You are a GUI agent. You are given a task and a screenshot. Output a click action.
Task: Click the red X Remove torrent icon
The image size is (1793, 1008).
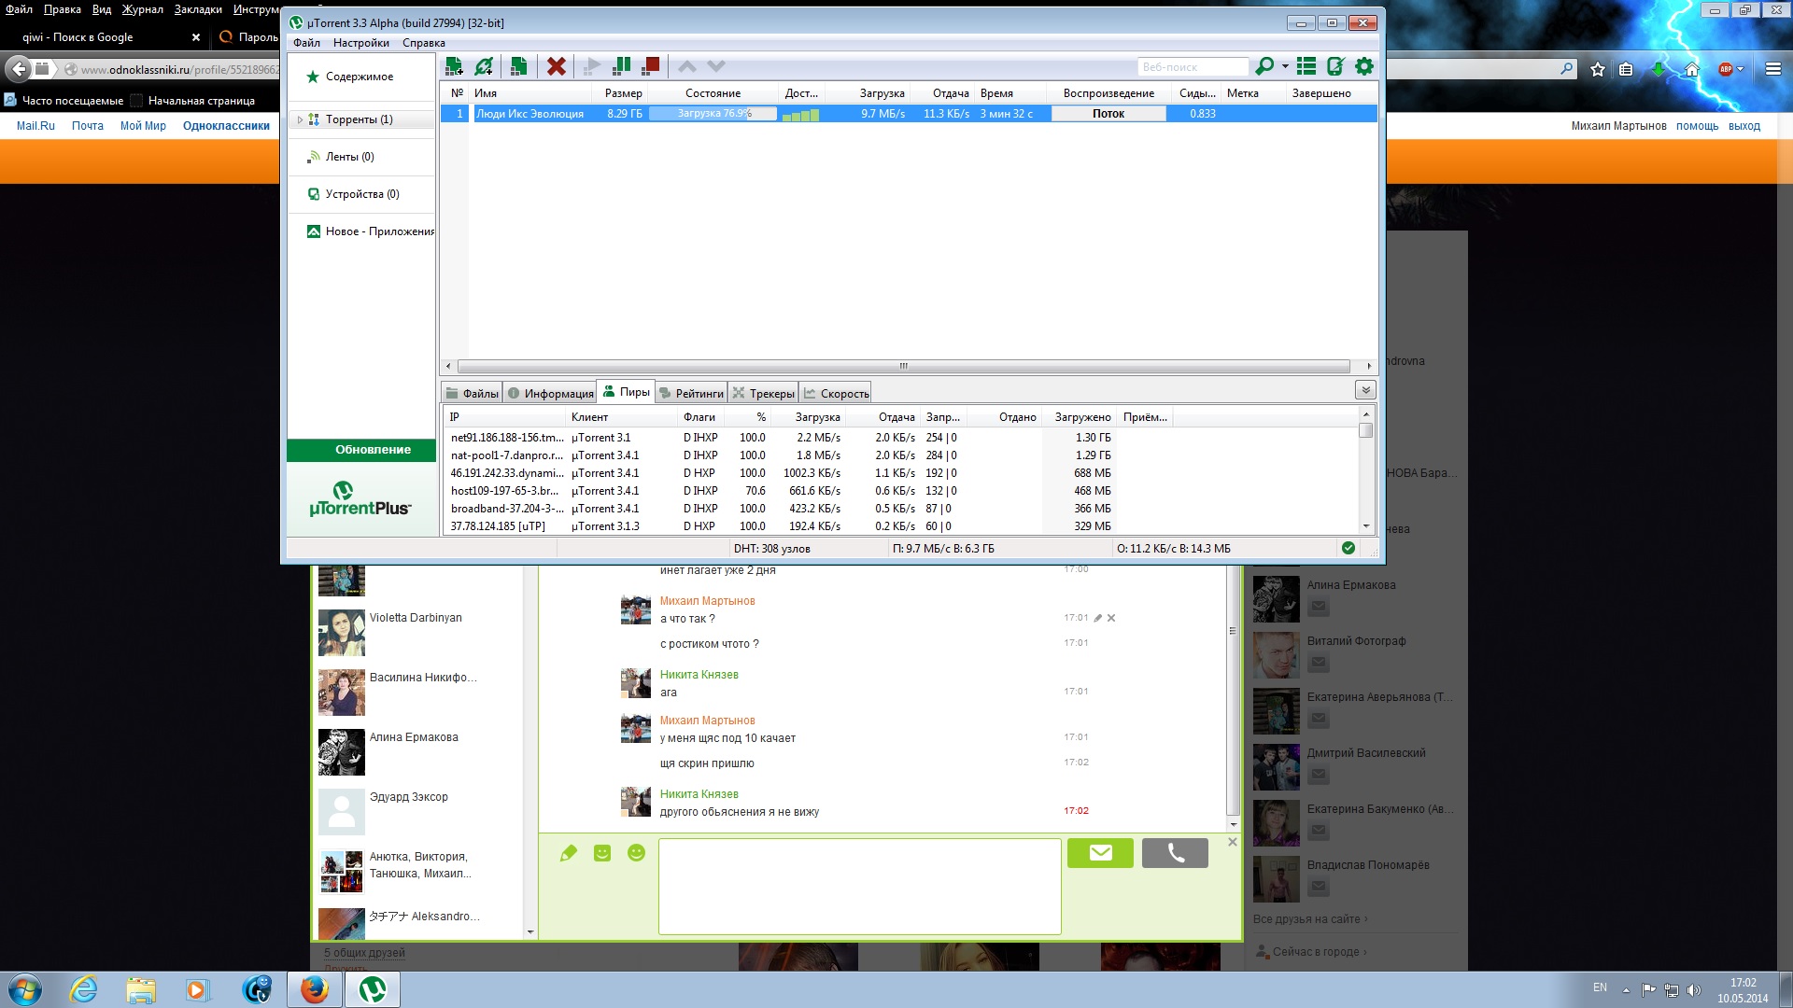pyautogui.click(x=557, y=66)
